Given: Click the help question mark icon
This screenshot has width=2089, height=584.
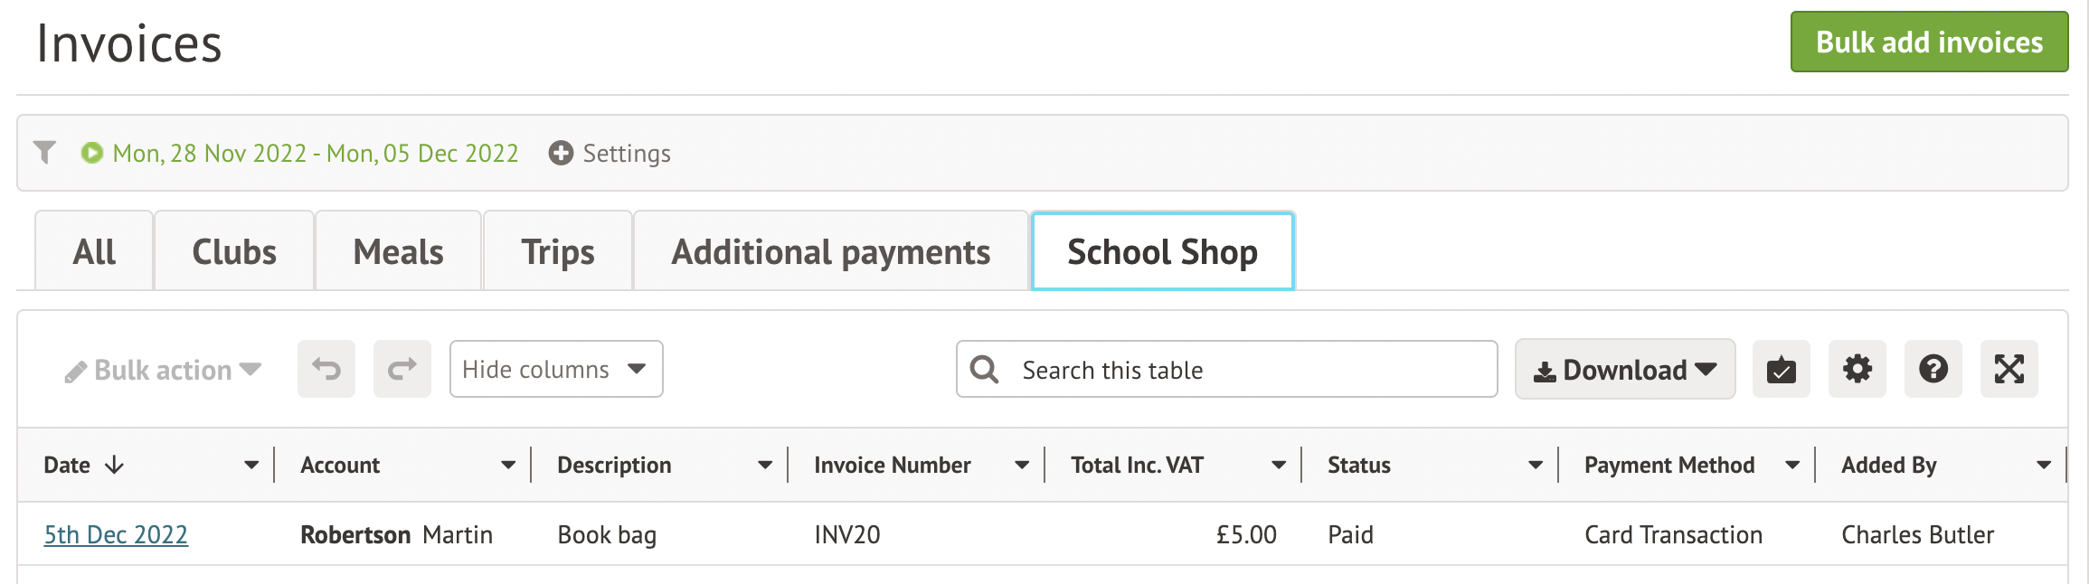Looking at the screenshot, I should click(1933, 369).
